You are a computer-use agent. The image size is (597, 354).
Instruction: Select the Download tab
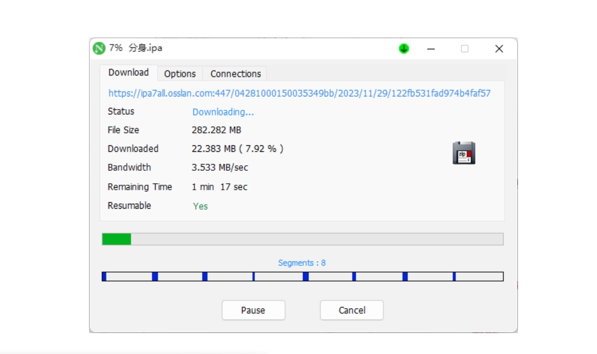128,72
